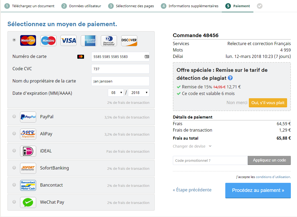The width and height of the screenshot is (297, 217).
Task: Click the card number input field
Action: coord(120,57)
